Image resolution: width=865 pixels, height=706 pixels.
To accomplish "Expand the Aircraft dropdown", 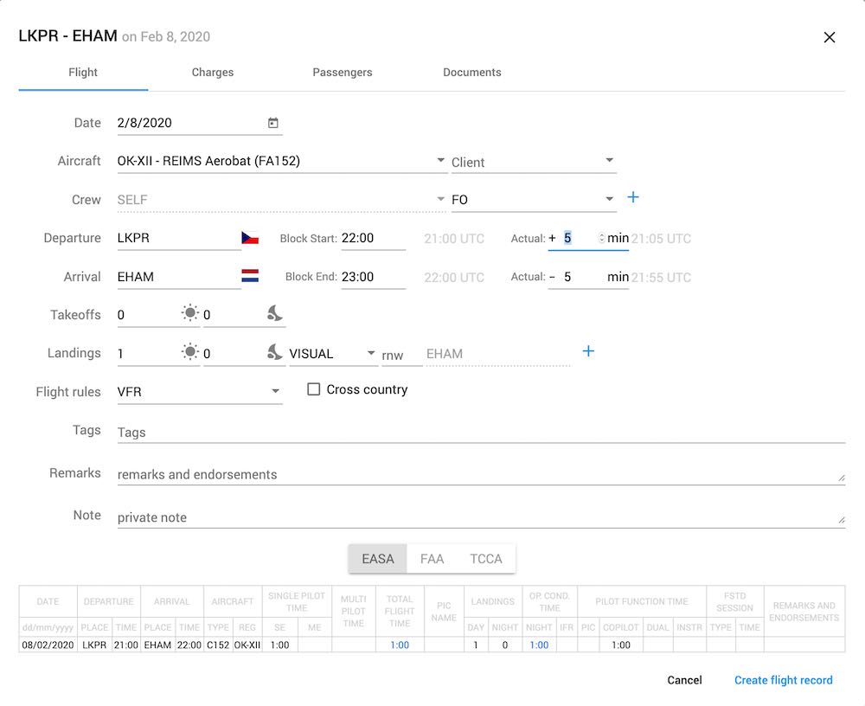I will pyautogui.click(x=441, y=161).
